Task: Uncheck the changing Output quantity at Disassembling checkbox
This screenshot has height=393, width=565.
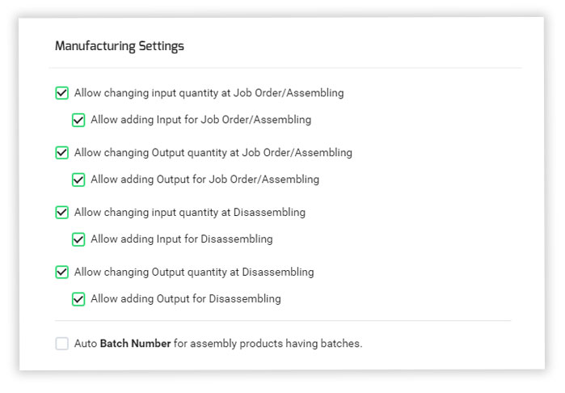Action: pyautogui.click(x=62, y=273)
